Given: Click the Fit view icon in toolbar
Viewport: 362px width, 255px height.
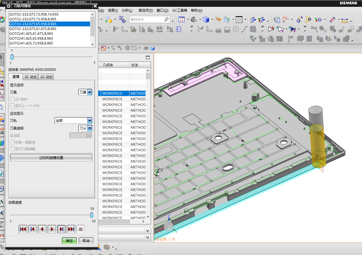Looking at the screenshot, I should point(181,20).
